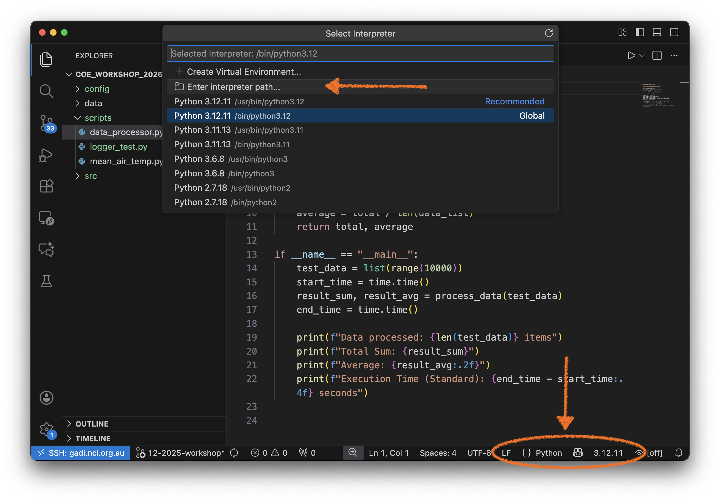Toggle the bottom panel visibility
Screen dimensions: 720x501
click(657, 32)
